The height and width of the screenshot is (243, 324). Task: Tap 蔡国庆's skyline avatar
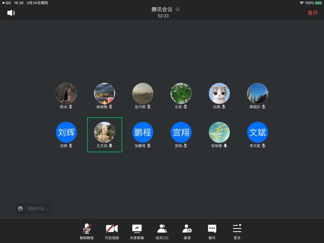257,93
